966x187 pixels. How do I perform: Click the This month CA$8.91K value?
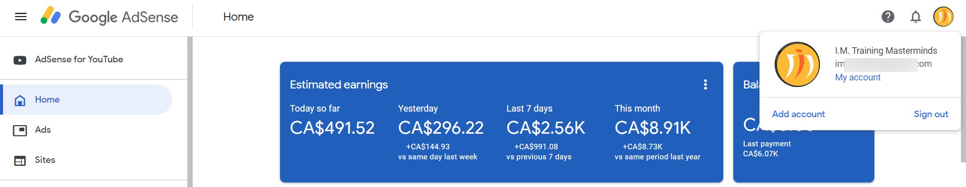click(x=653, y=128)
